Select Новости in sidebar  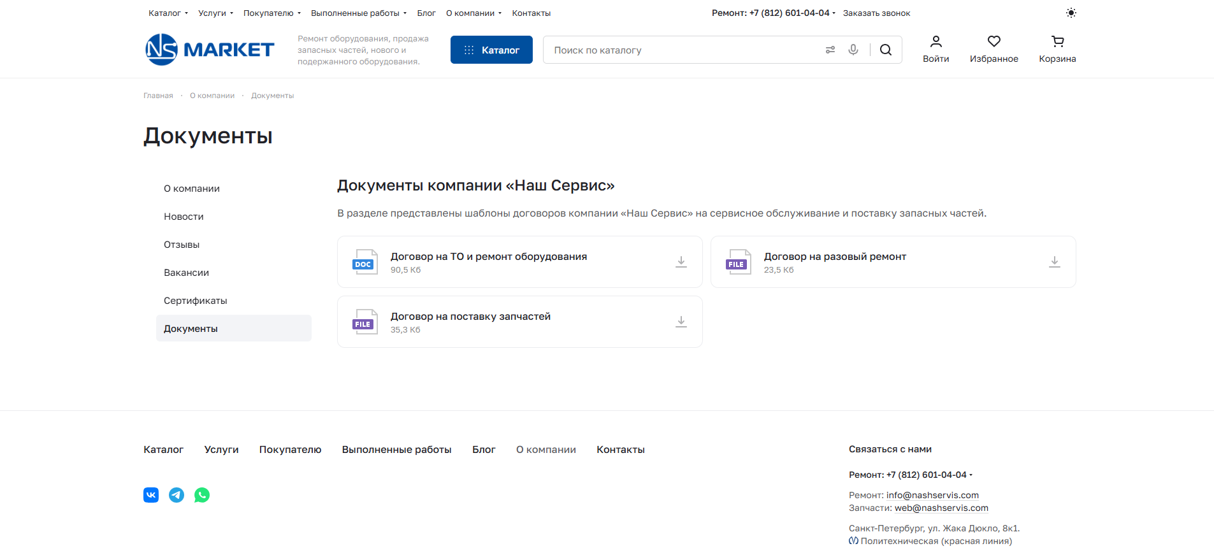point(234,217)
